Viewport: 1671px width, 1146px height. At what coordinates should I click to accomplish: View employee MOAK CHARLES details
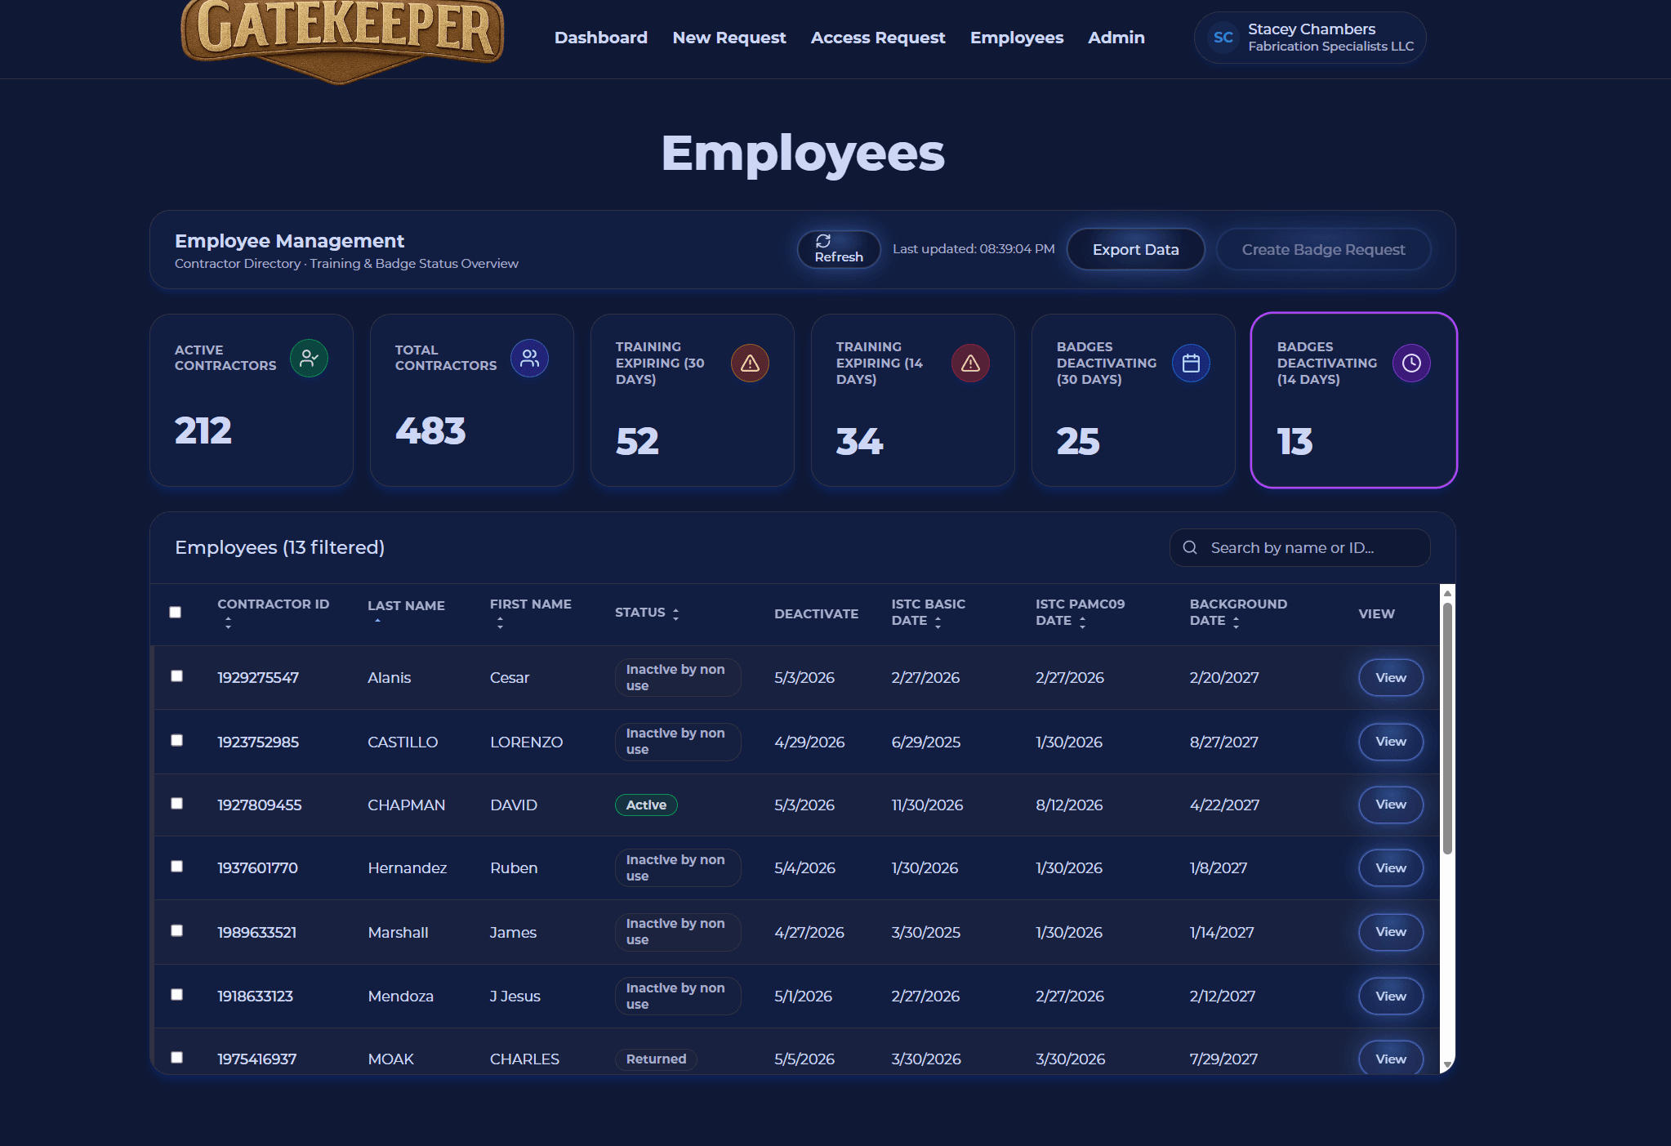[x=1390, y=1059]
